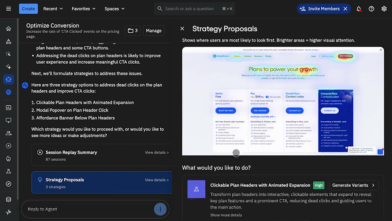Open the help question mark icon
The image size is (392, 221).
(371, 9)
